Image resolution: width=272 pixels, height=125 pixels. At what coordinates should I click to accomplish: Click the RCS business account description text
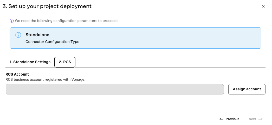point(46,80)
